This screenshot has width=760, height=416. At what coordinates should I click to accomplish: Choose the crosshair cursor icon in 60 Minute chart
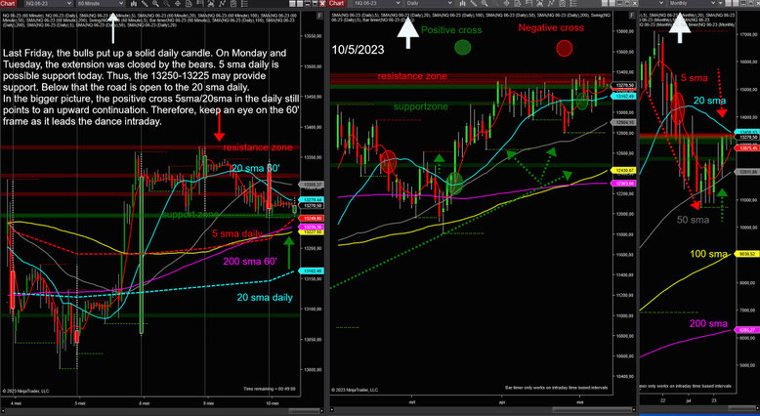pyautogui.click(x=178, y=3)
